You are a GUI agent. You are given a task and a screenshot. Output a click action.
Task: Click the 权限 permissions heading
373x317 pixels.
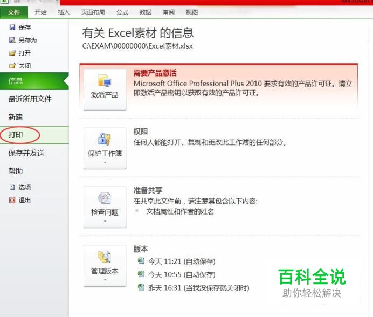pyautogui.click(x=141, y=132)
